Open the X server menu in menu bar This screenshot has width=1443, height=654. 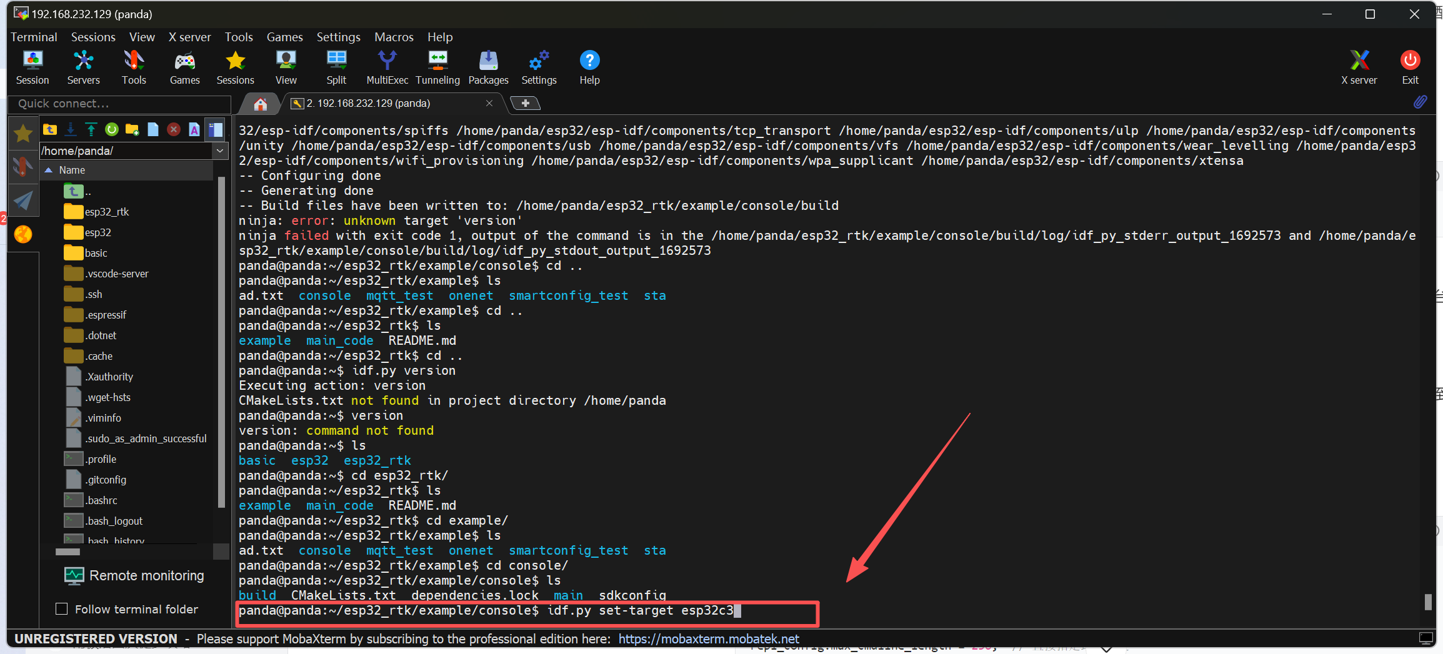tap(189, 37)
